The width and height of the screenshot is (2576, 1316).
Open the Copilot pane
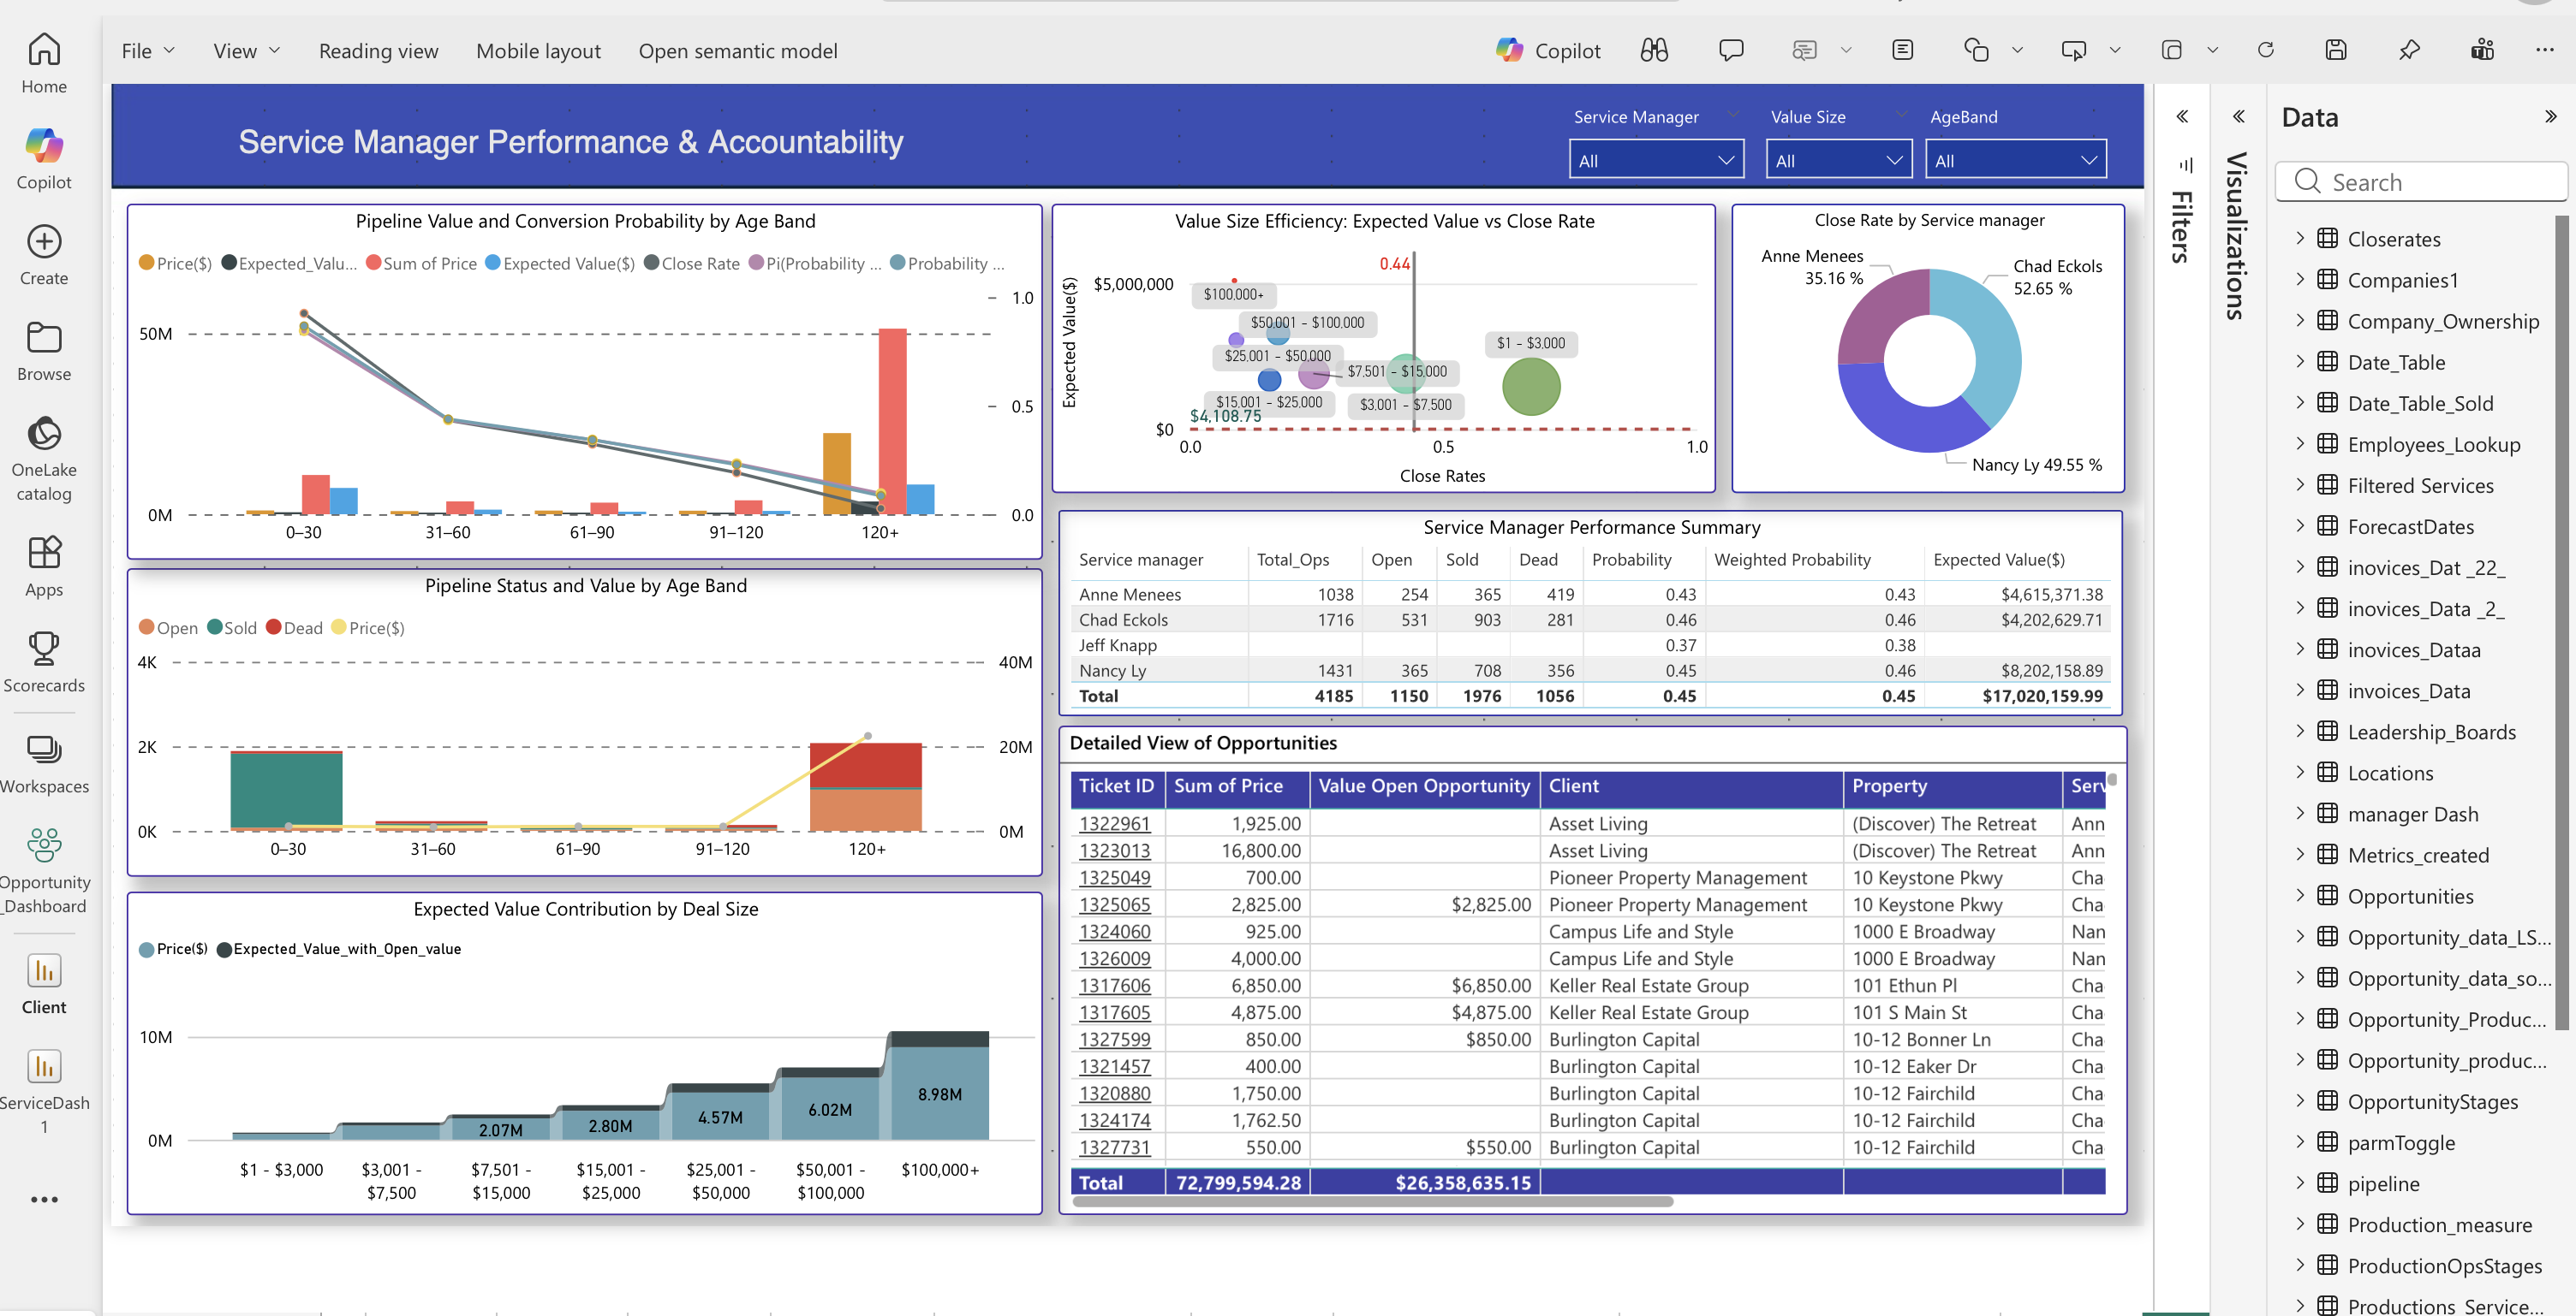click(1547, 50)
